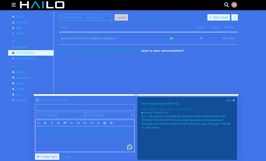
Task: Switch to the Unread tab
Action: pos(150,17)
